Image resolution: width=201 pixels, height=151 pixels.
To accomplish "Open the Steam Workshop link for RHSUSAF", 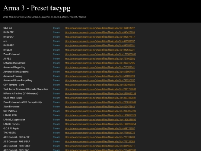I will 100,37.
